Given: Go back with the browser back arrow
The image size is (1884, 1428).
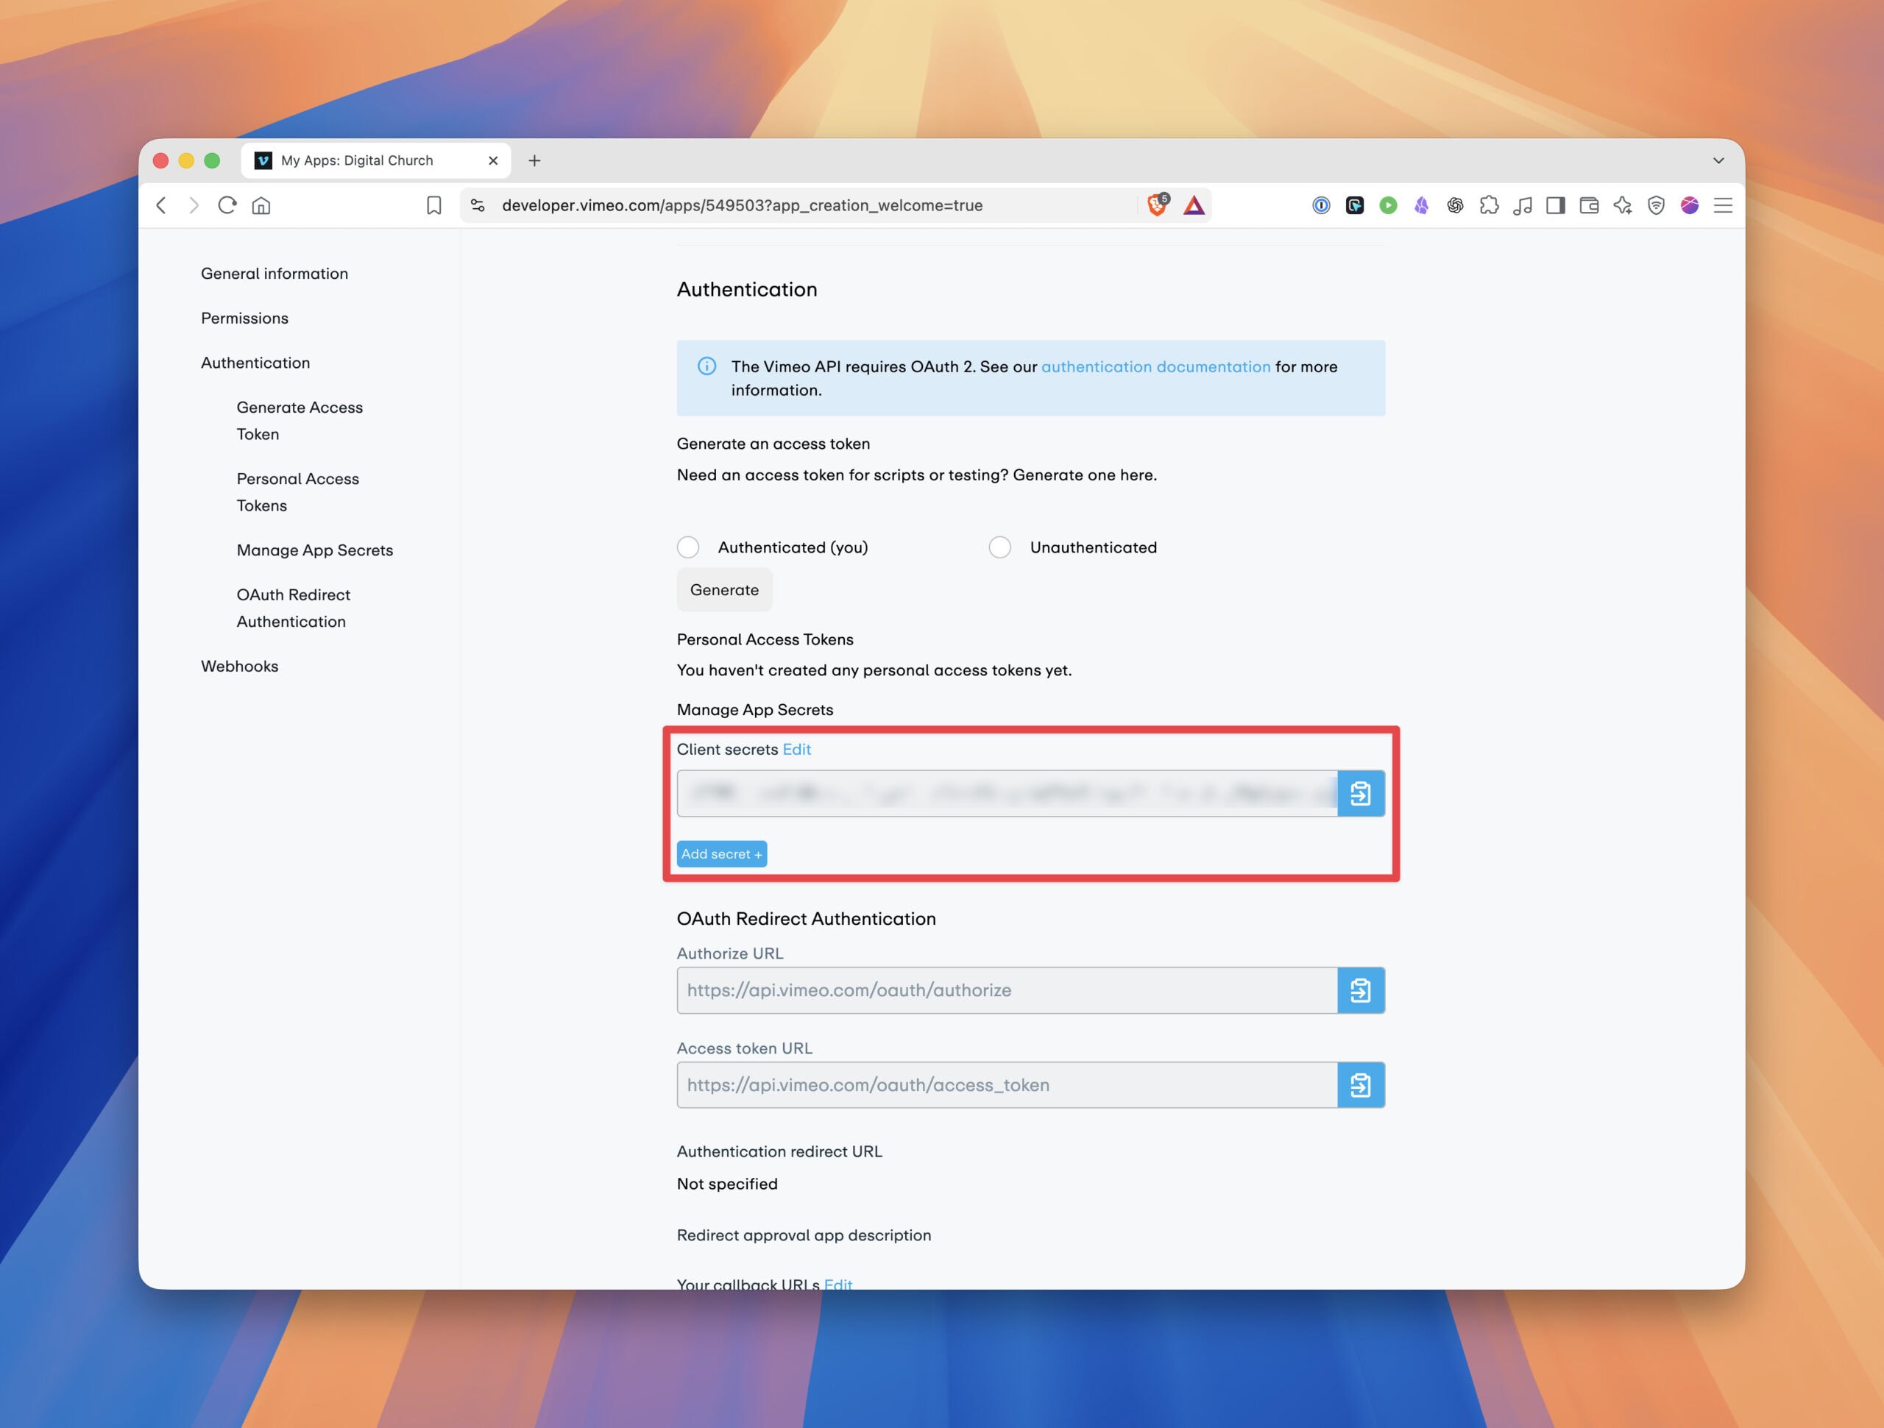Looking at the screenshot, I should pyautogui.click(x=161, y=205).
